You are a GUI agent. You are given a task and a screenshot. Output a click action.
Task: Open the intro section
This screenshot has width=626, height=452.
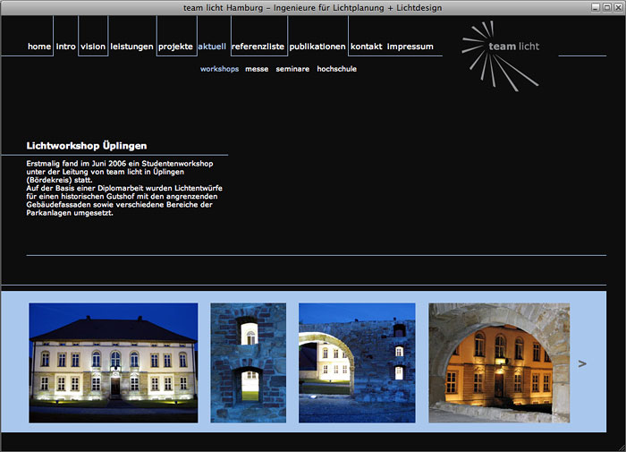pos(66,47)
